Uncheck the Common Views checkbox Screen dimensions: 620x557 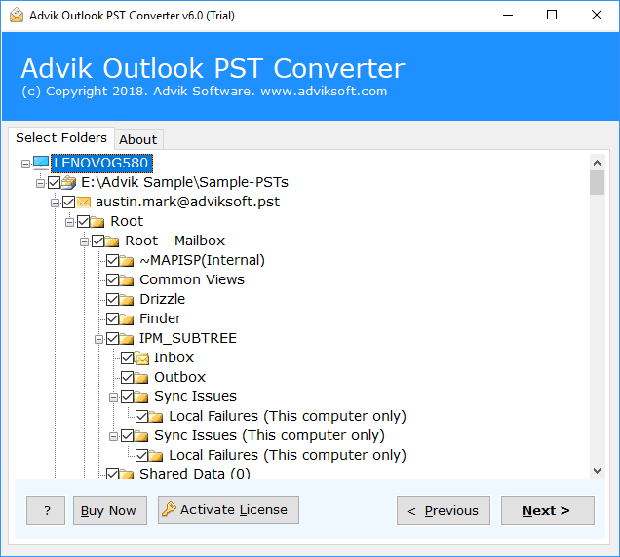tap(113, 280)
